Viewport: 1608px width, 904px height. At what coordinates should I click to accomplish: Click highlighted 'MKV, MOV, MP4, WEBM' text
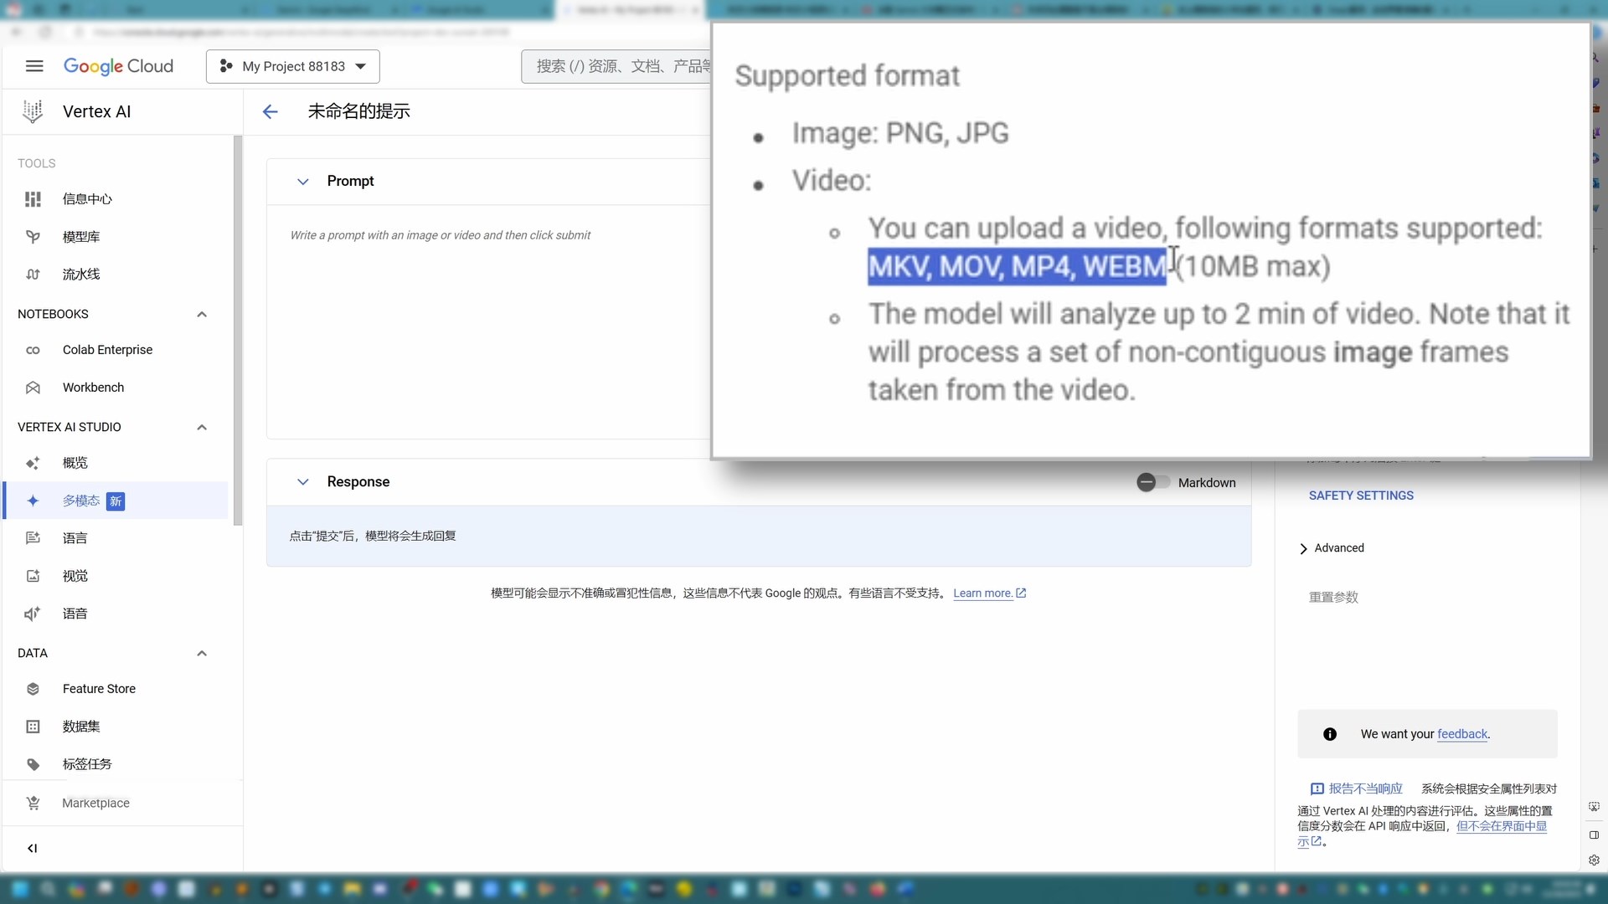click(1017, 266)
